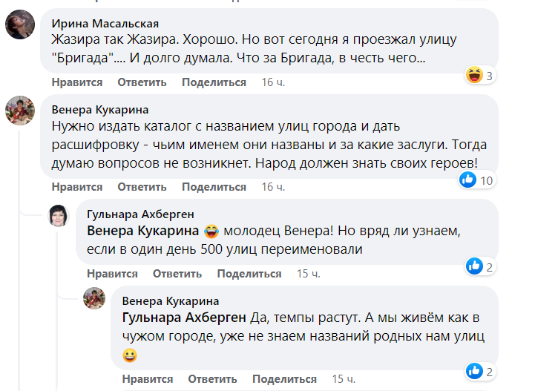Open Венера Кукарина's small avatar in nested reply
The width and height of the screenshot is (535, 391).
click(x=94, y=299)
